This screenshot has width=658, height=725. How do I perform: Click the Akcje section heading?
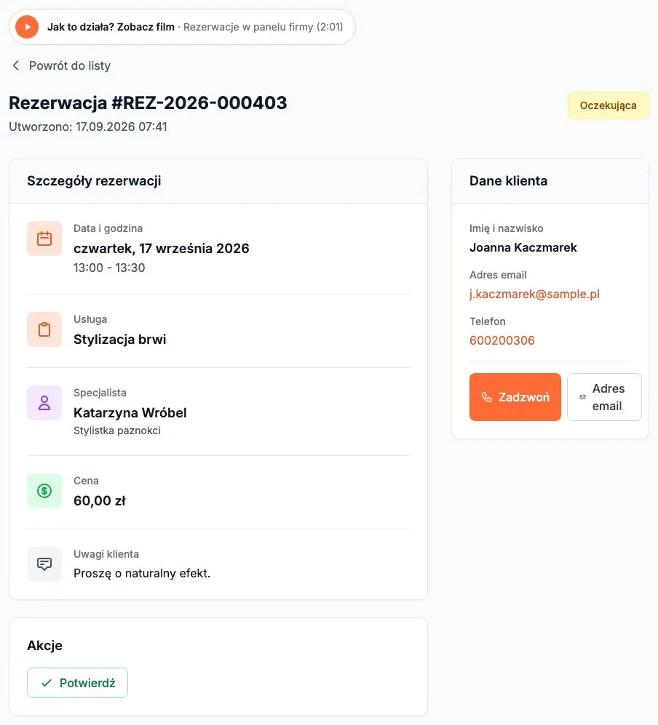(44, 646)
